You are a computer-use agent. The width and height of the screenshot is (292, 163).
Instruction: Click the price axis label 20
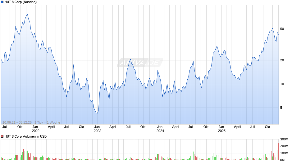(282, 60)
